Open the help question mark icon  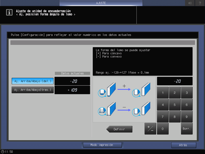(x=200, y=3)
